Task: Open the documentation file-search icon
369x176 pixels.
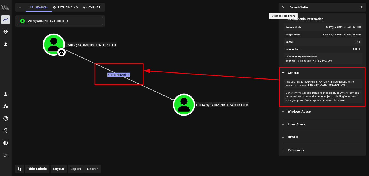Action: 5,131
